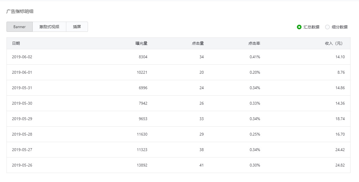Switch to the Banner tab

[19, 27]
